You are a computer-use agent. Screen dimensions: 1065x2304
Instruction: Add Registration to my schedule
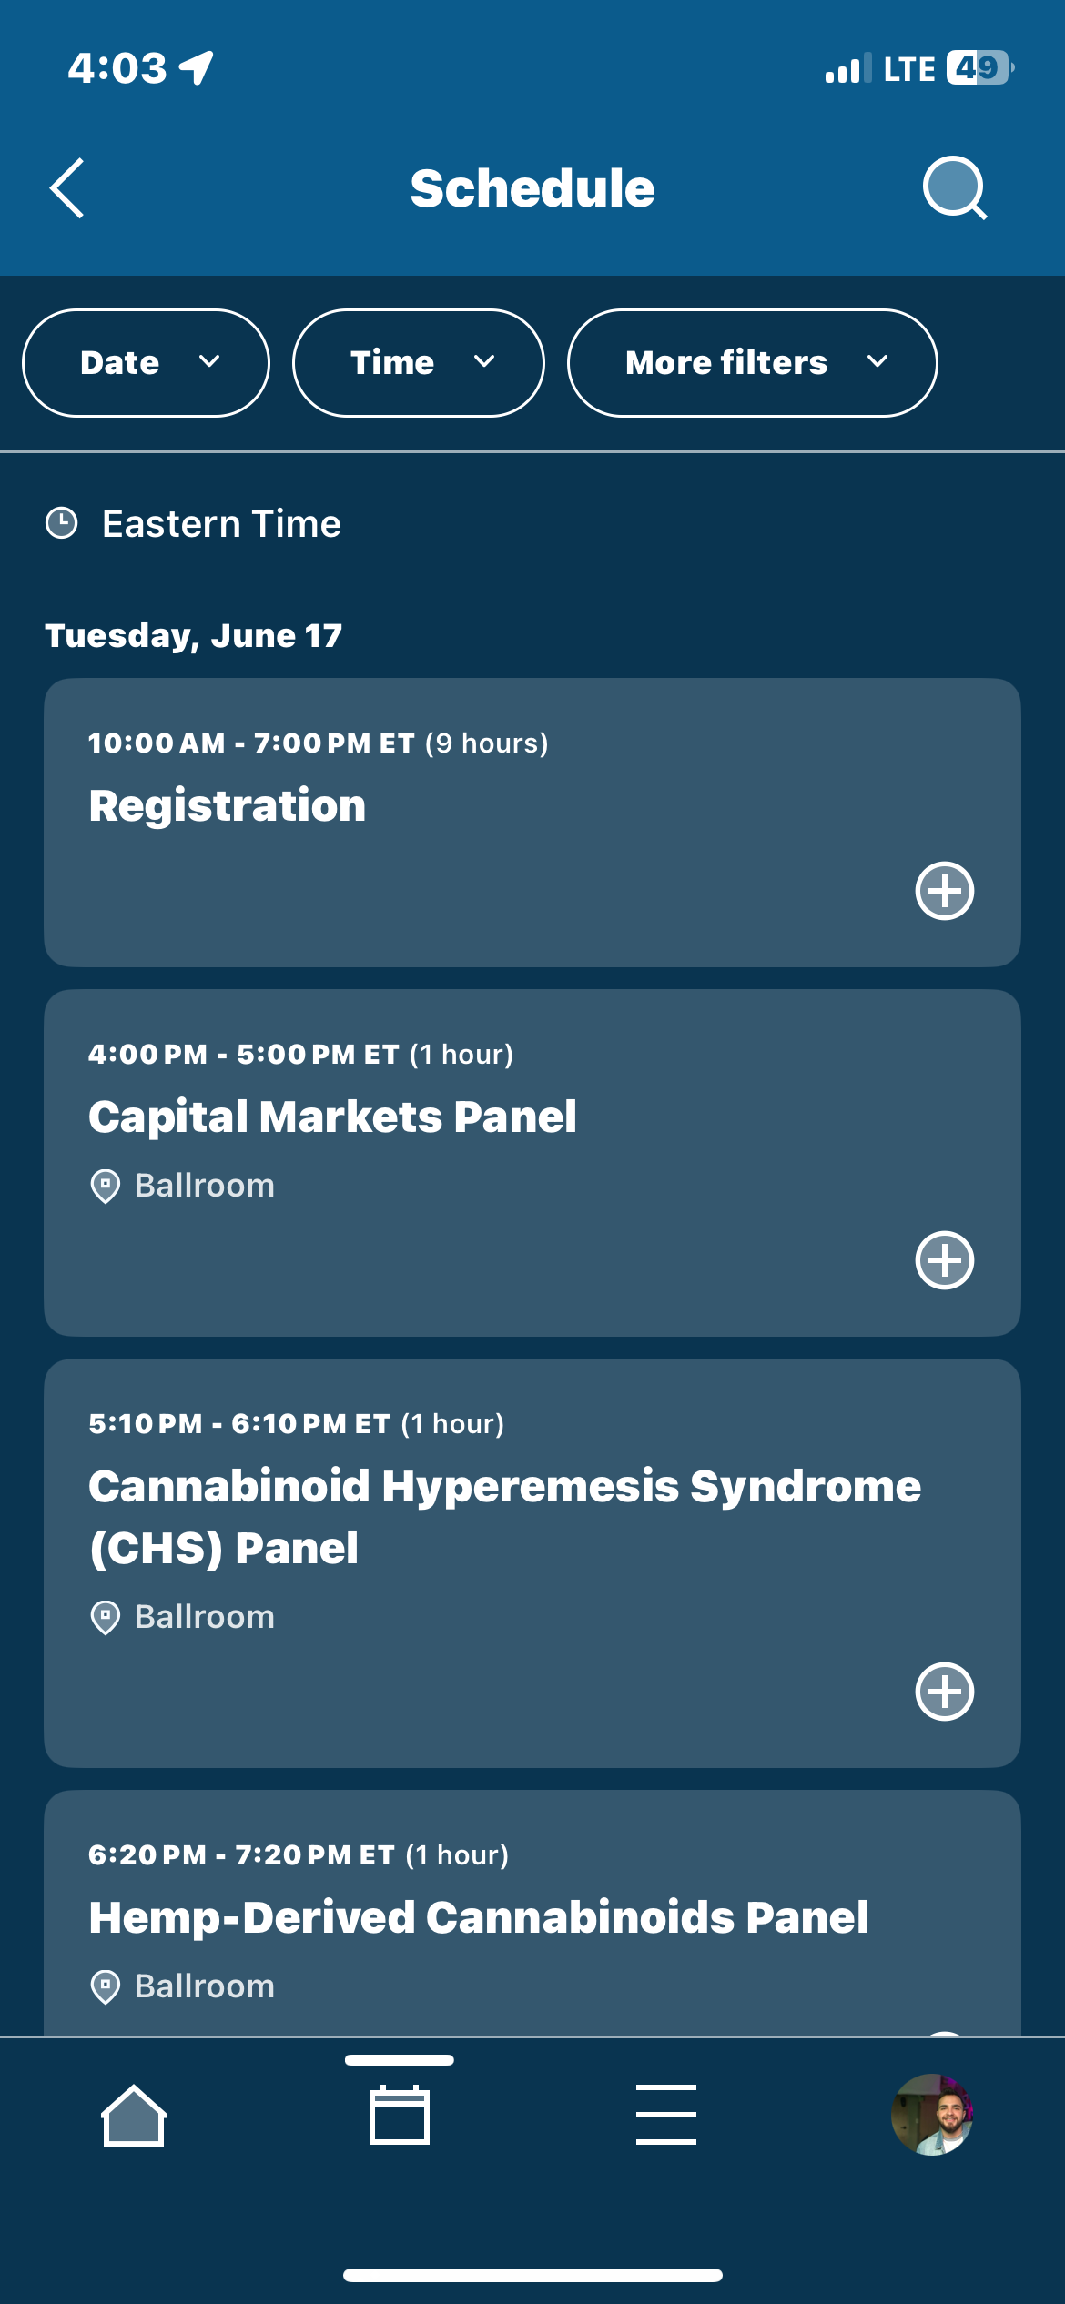pyautogui.click(x=945, y=891)
